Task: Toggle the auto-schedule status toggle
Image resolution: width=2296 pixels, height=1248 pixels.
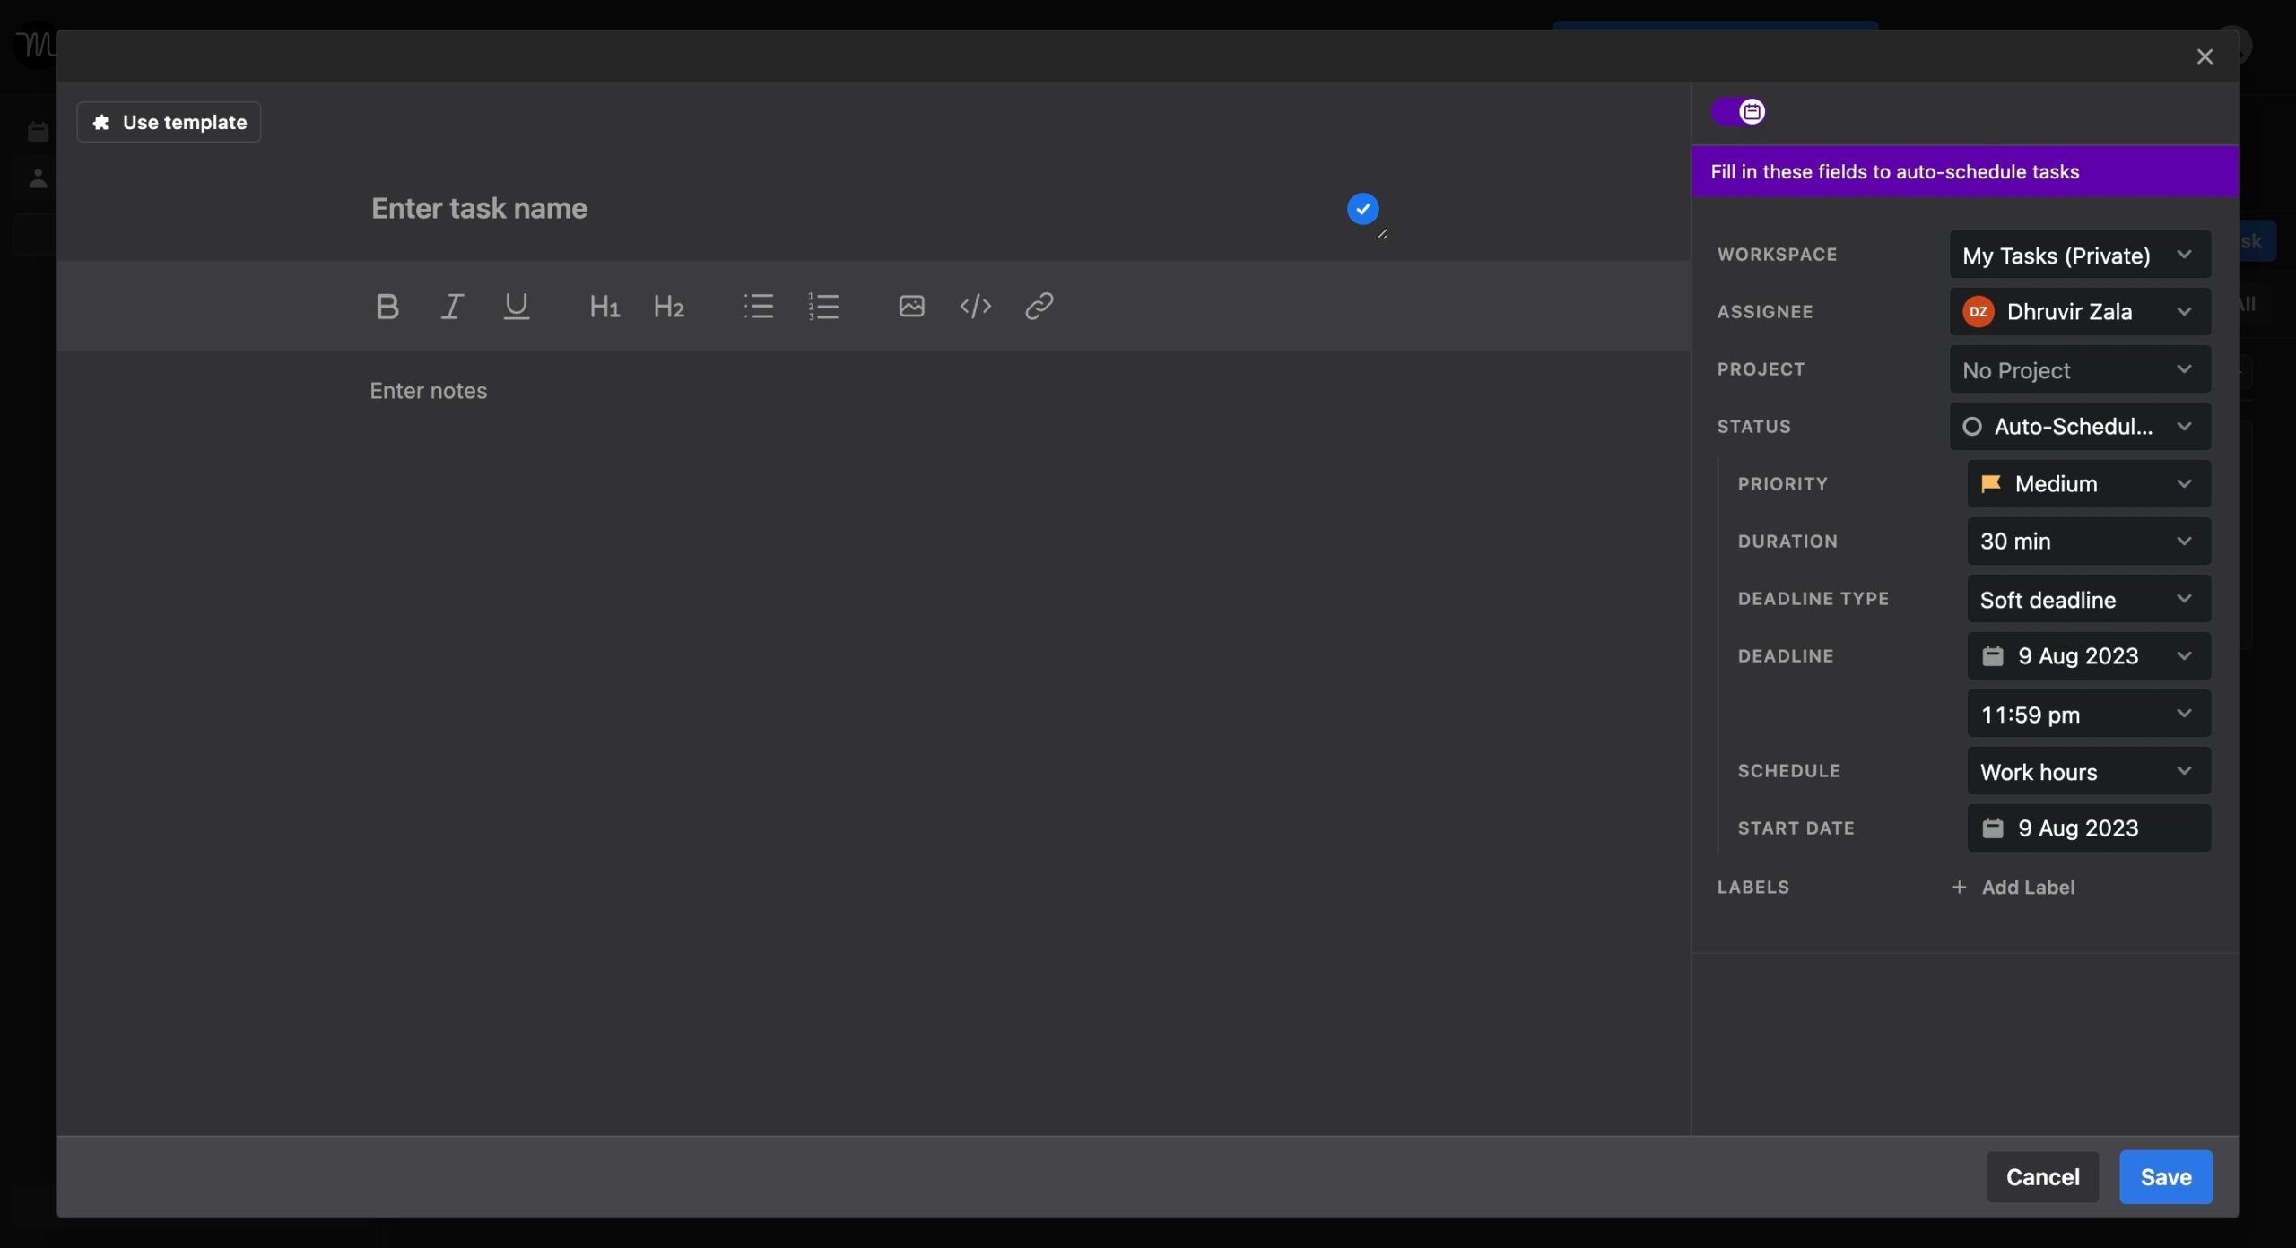Action: click(1738, 110)
